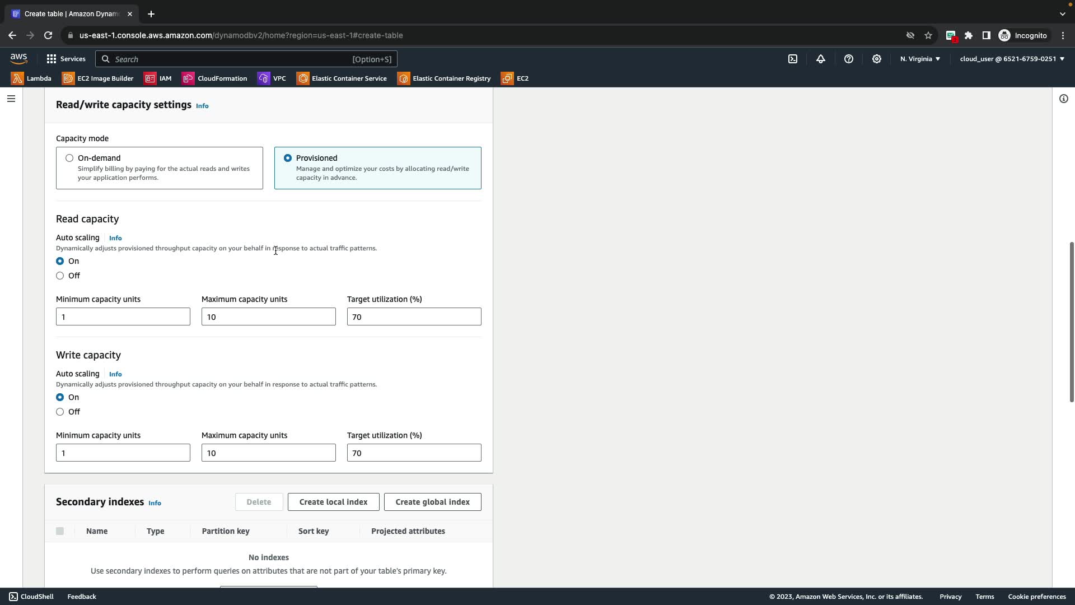Open the Elastic Container Registry shortcut

click(x=444, y=78)
